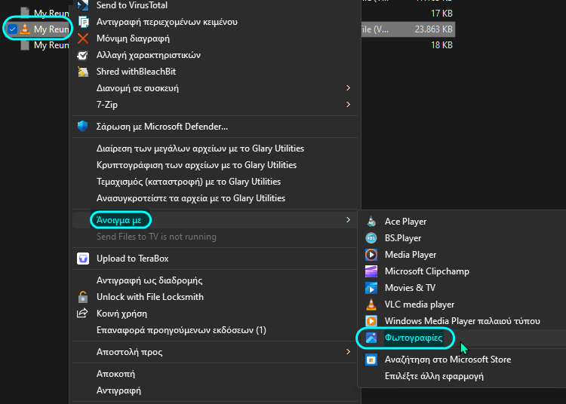Image resolution: width=566 pixels, height=404 pixels.
Task: Select the file row sized 18 KB
Action: pos(227,45)
